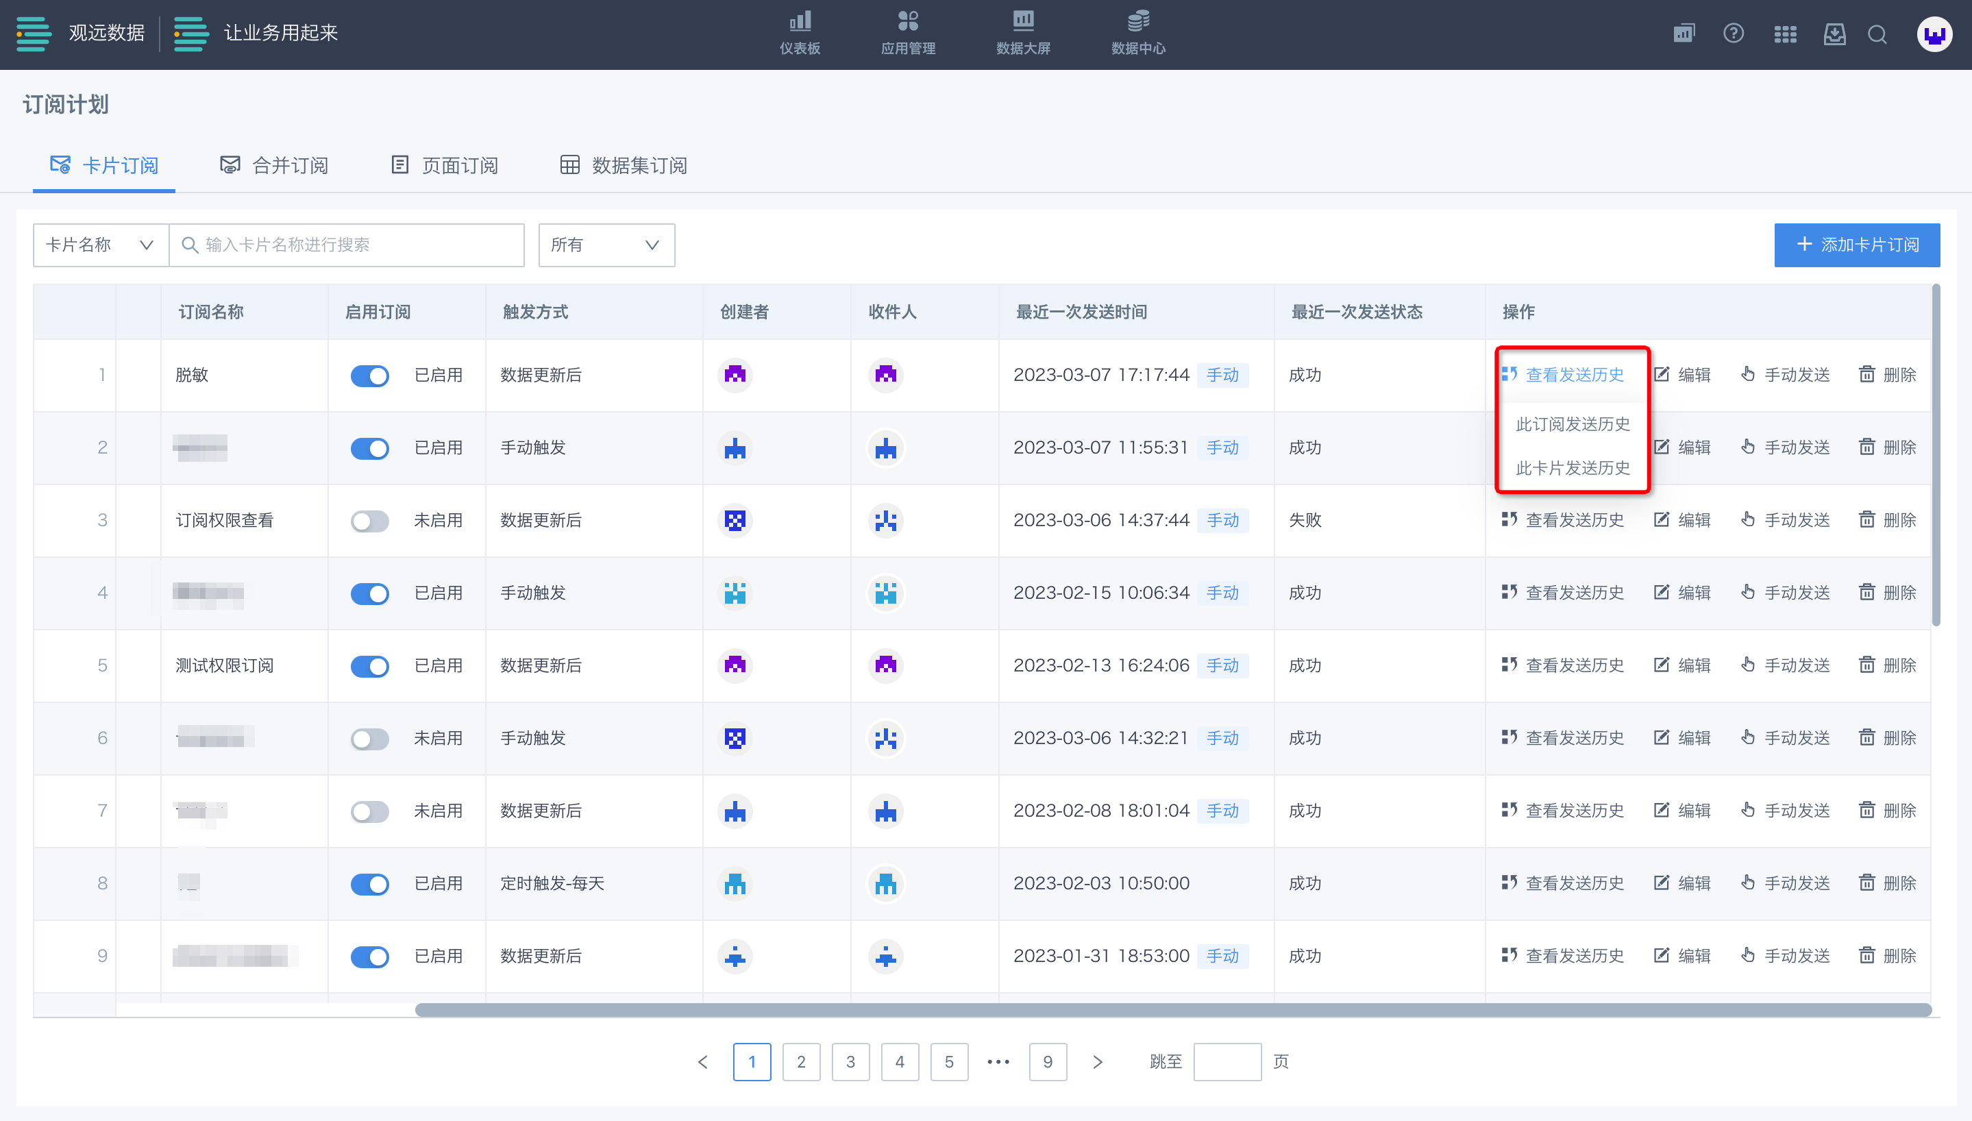Open the 卡片名称 search type dropdown
The height and width of the screenshot is (1121, 1972).
point(101,245)
